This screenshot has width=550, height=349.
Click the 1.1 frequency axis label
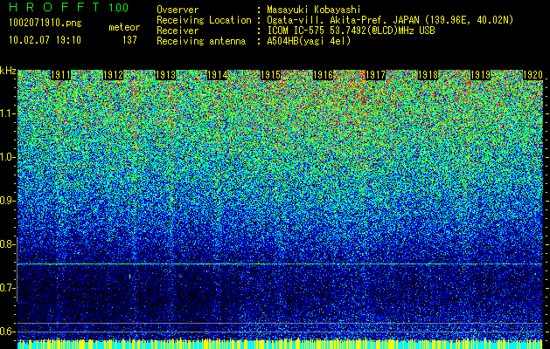click(x=7, y=113)
